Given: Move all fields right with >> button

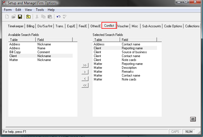Looking at the screenshot, I should [85, 65].
